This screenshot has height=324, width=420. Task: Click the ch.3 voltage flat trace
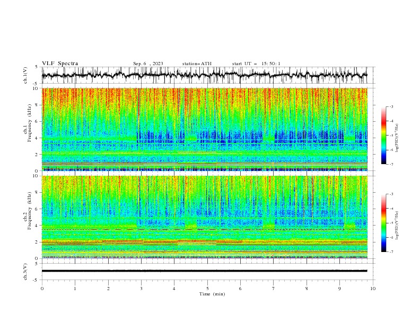[x=204, y=271]
